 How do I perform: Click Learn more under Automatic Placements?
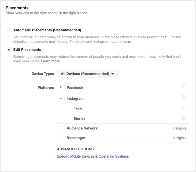pyautogui.click(x=121, y=42)
